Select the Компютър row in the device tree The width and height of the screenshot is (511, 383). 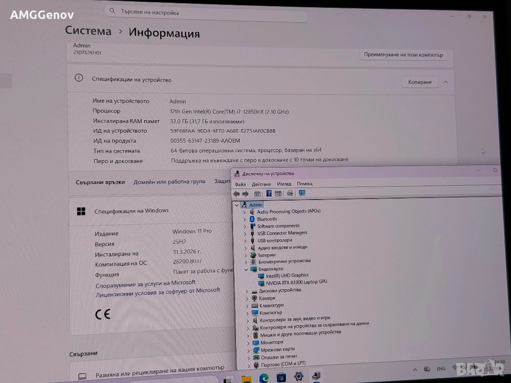point(270,313)
